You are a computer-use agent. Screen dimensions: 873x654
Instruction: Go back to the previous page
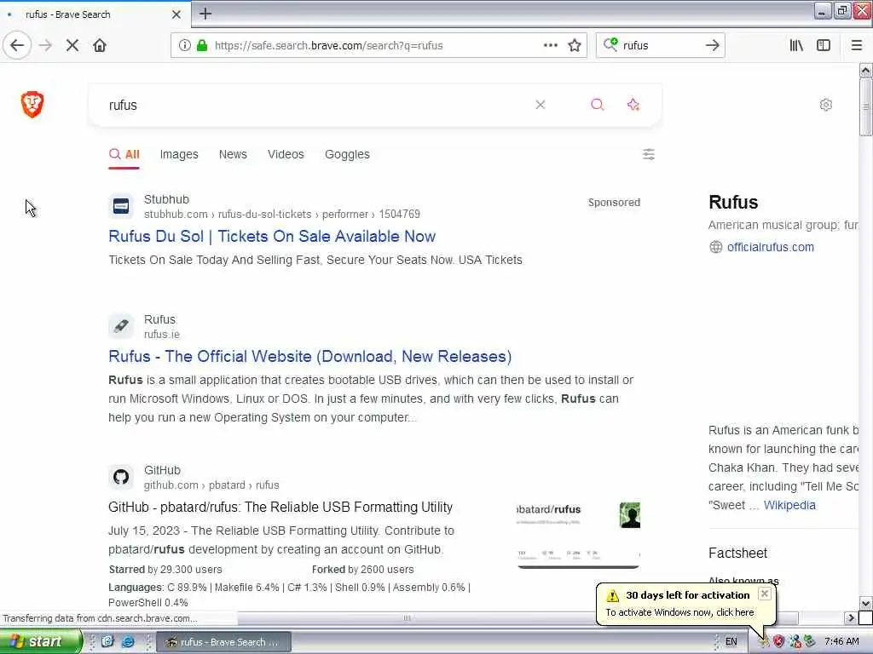pos(17,45)
